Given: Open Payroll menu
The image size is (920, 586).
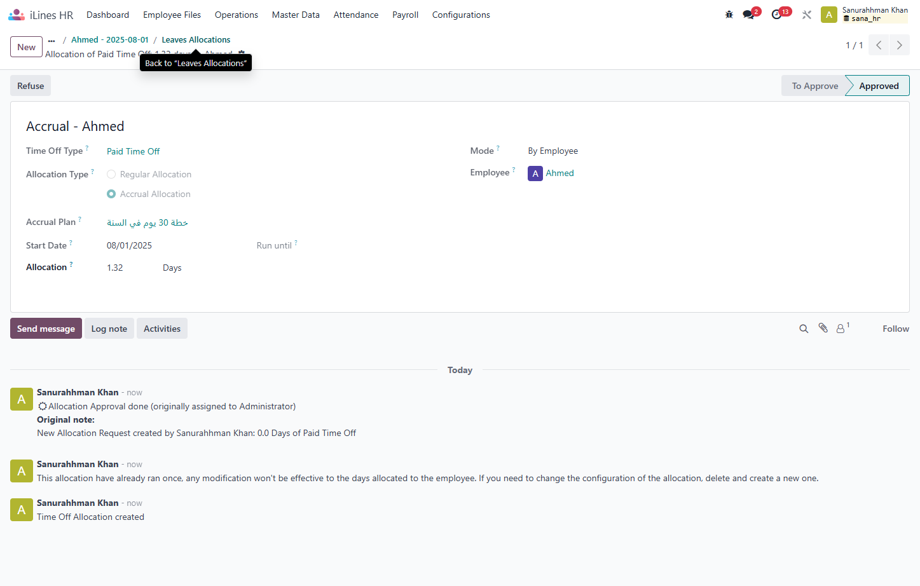Looking at the screenshot, I should click(x=405, y=15).
